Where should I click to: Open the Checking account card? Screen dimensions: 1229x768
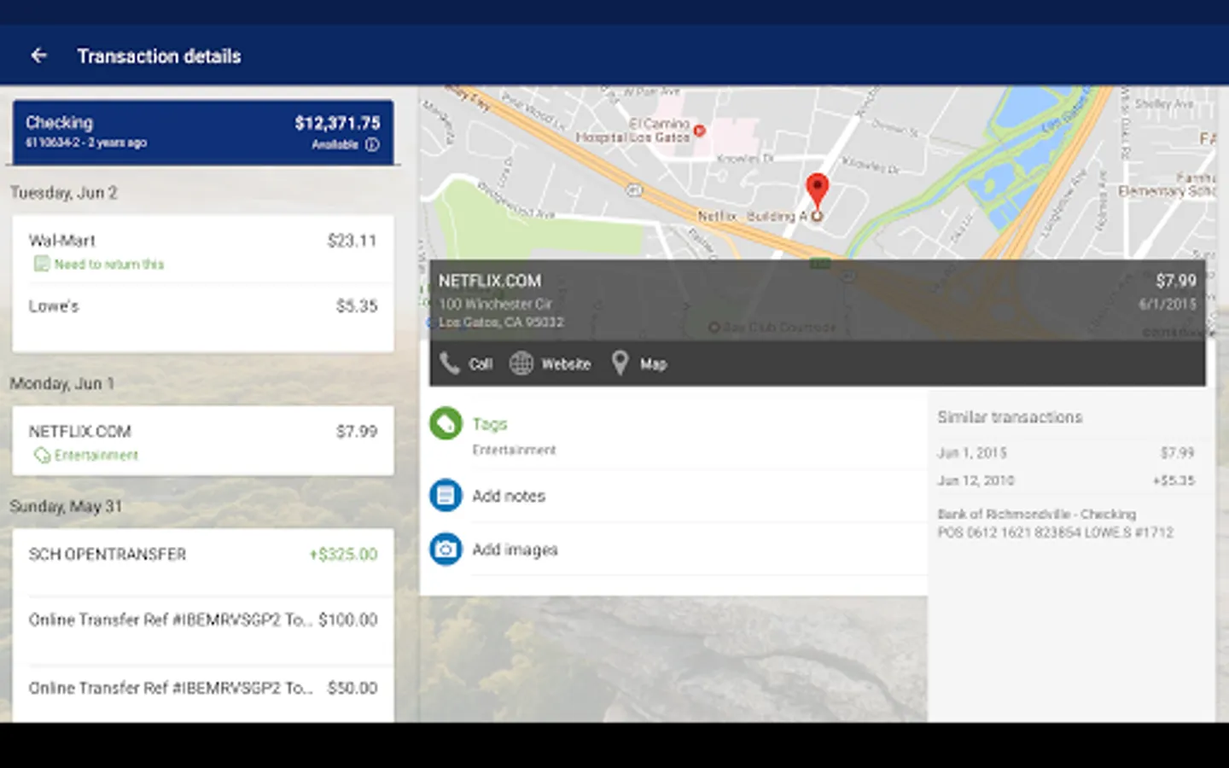tap(203, 132)
